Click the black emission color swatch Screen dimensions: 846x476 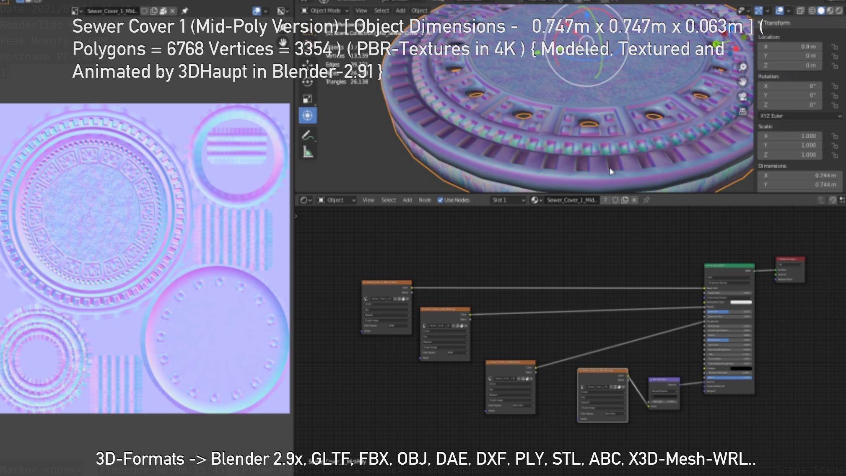tap(741, 368)
